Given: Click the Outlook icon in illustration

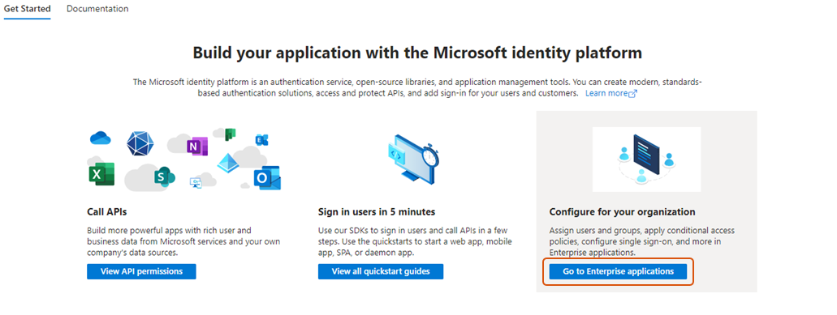Looking at the screenshot, I should [x=267, y=178].
